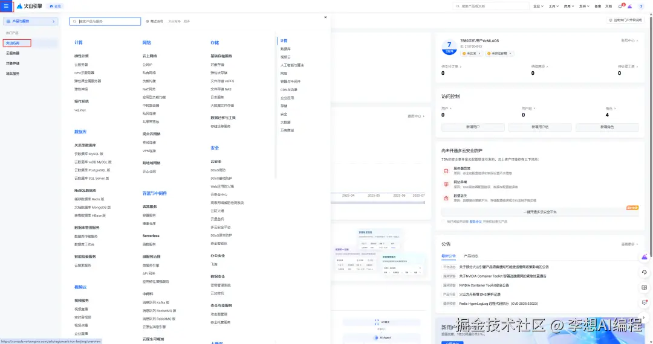
Task: Focus the product and service search field
Action: click(105, 21)
